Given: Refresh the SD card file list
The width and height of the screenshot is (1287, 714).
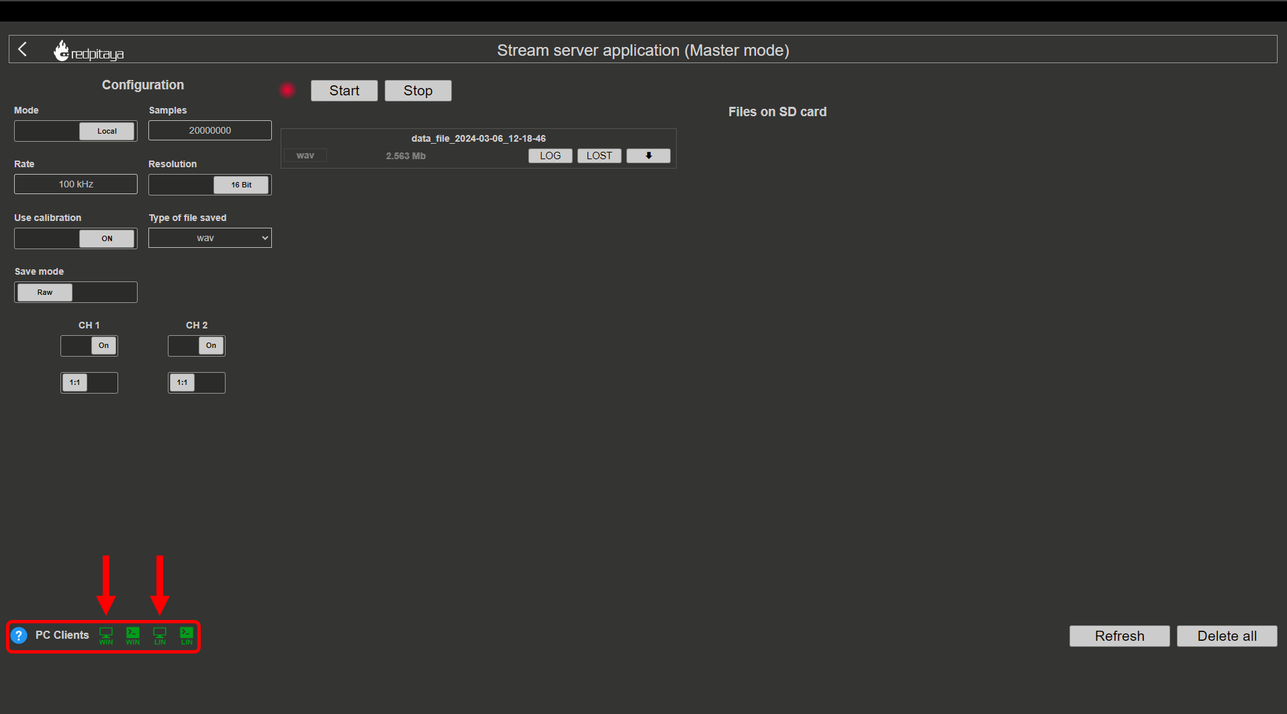Looking at the screenshot, I should 1120,636.
